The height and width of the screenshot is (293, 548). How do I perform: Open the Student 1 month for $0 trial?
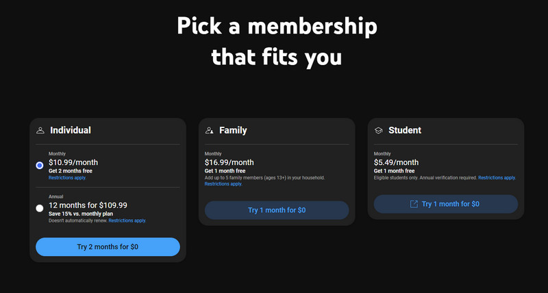(446, 204)
